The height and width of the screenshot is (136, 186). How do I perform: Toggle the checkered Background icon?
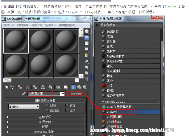tap(87, 43)
